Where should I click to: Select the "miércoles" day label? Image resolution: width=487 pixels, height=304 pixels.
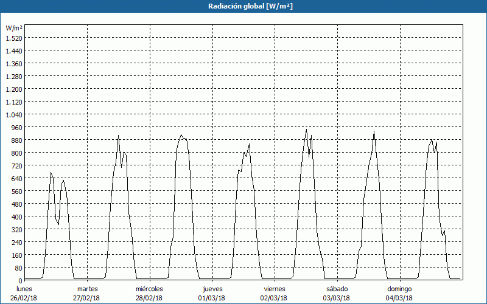[150, 289]
